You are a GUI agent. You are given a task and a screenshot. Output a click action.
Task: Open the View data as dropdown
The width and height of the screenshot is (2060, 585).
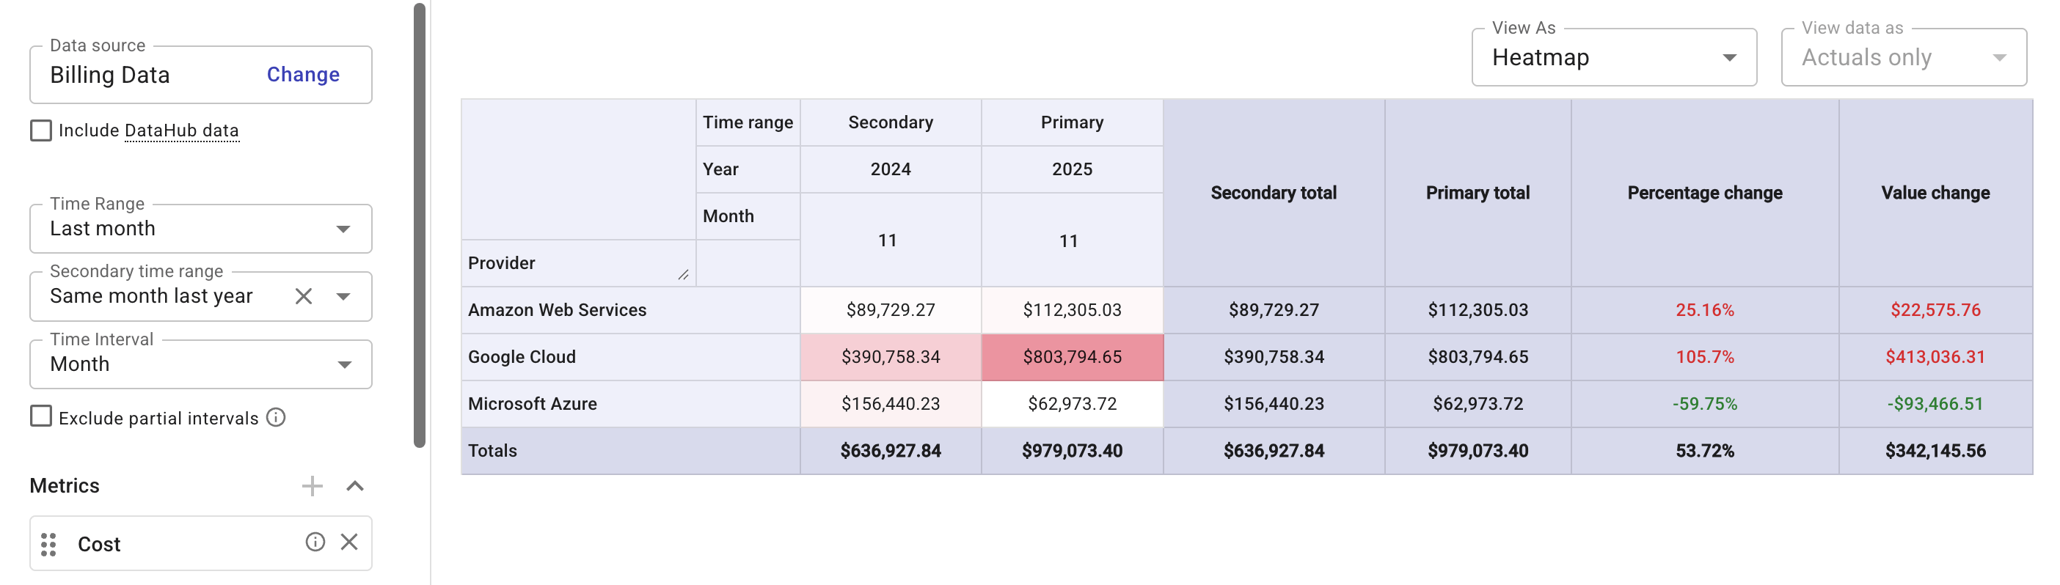point(1903,57)
